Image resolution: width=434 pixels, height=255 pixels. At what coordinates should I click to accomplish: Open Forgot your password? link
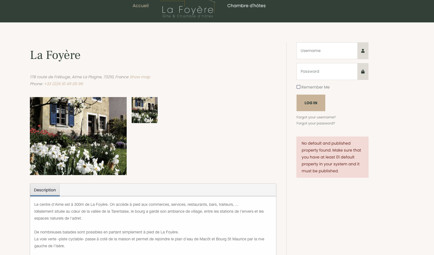pyautogui.click(x=316, y=123)
